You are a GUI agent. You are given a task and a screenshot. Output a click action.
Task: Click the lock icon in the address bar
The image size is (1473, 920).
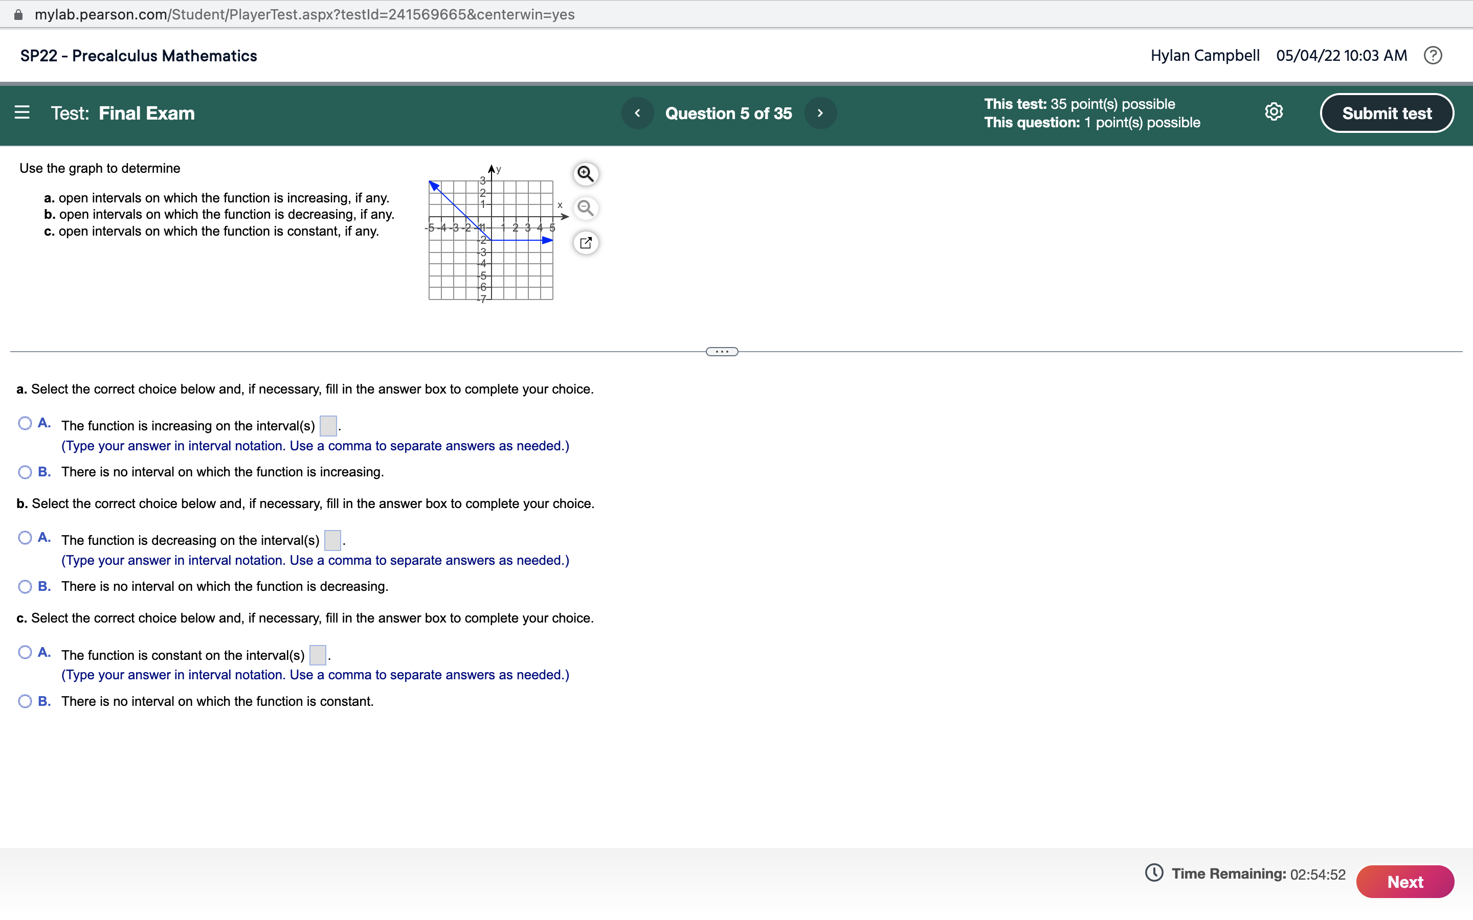pos(18,14)
